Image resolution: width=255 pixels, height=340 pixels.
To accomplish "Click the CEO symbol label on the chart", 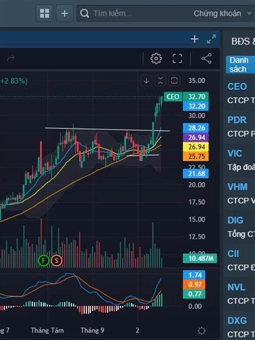I will click(173, 97).
